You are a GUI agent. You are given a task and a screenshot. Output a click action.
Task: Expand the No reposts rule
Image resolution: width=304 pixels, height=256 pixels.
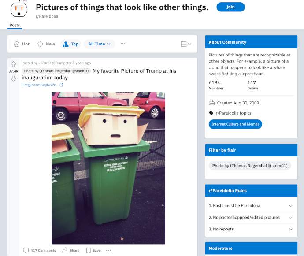click(x=251, y=229)
